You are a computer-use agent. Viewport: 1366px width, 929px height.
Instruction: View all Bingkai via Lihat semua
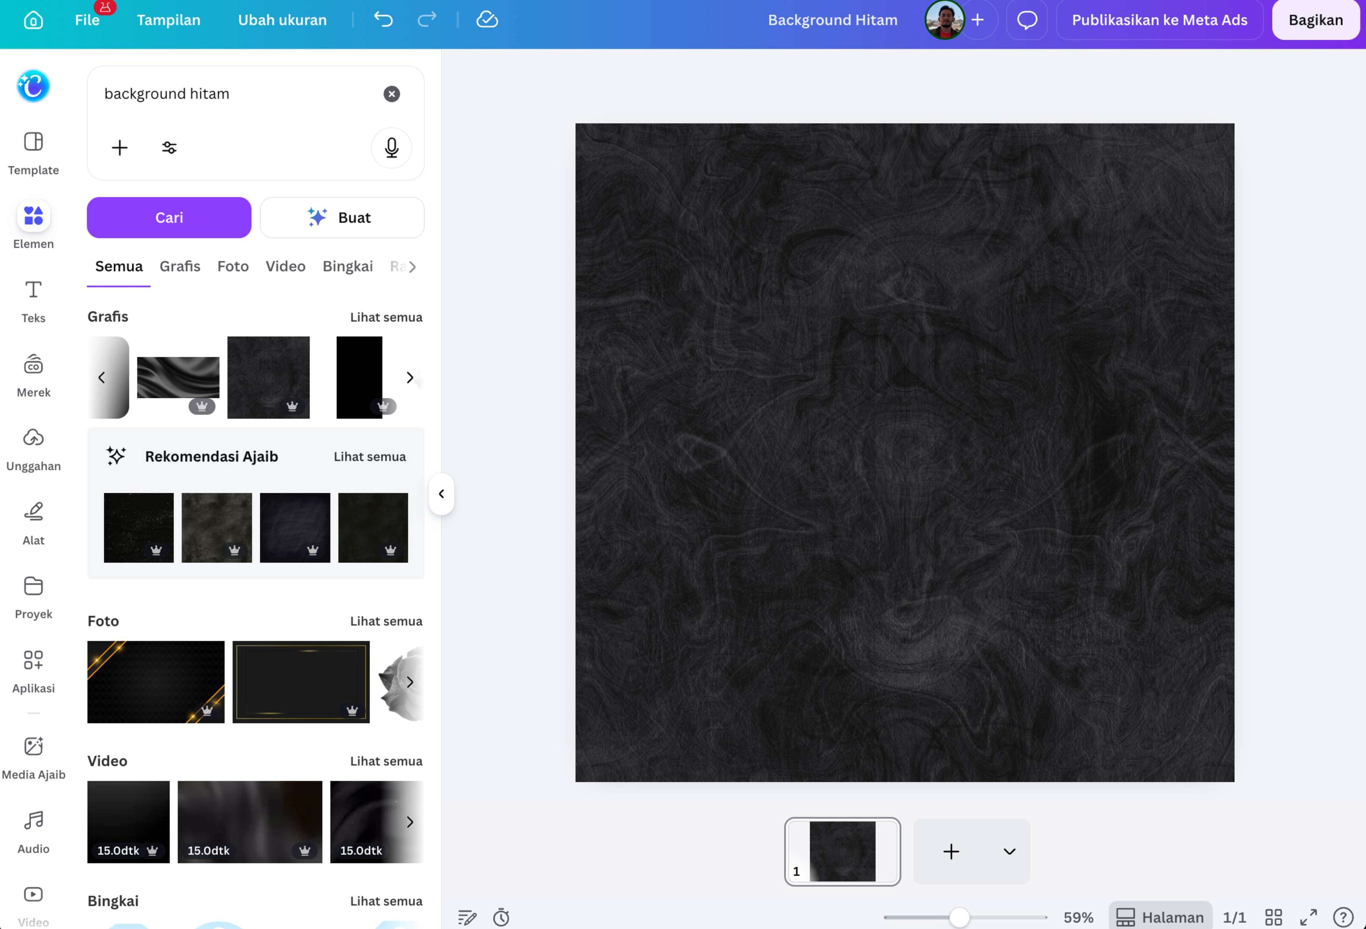click(386, 901)
